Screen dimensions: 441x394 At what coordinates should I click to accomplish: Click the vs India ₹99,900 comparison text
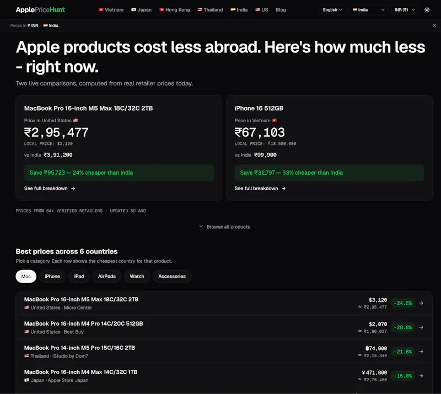(256, 155)
